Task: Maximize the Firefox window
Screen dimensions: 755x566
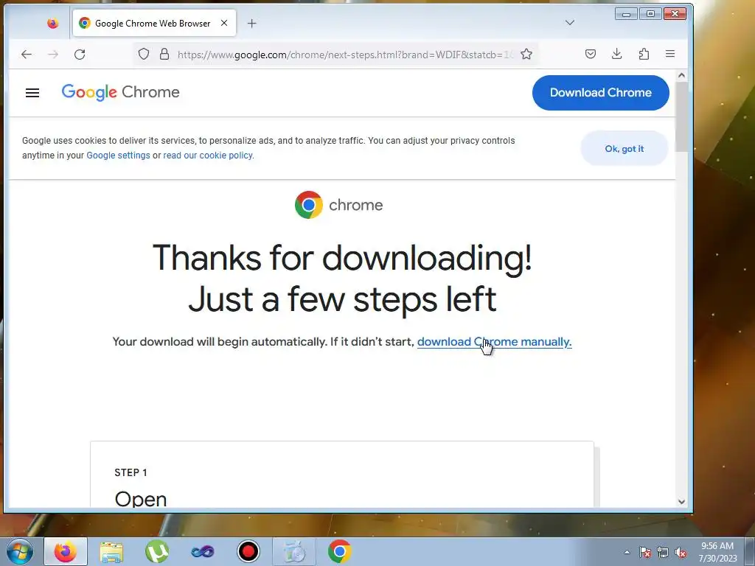Action: coord(650,14)
